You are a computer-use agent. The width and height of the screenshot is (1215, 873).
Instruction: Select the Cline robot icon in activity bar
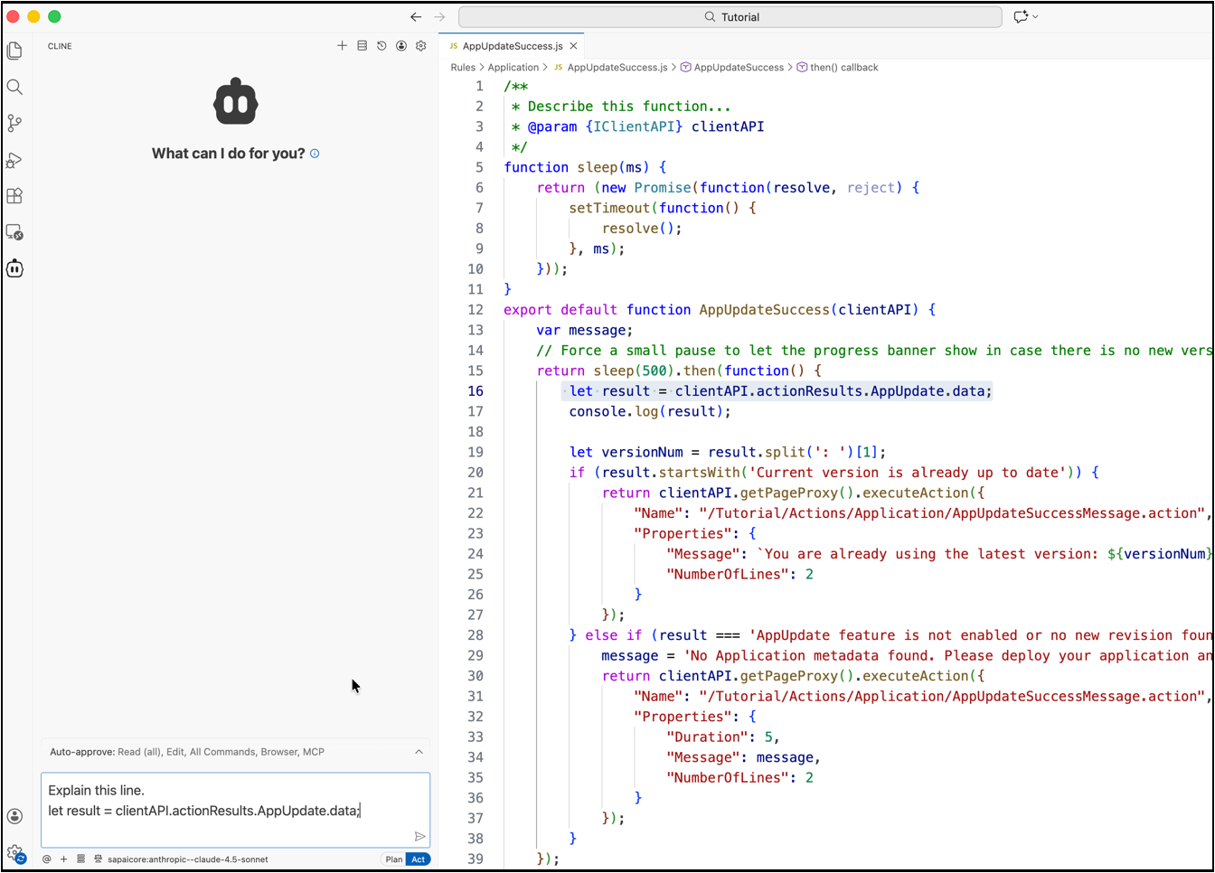coord(14,268)
